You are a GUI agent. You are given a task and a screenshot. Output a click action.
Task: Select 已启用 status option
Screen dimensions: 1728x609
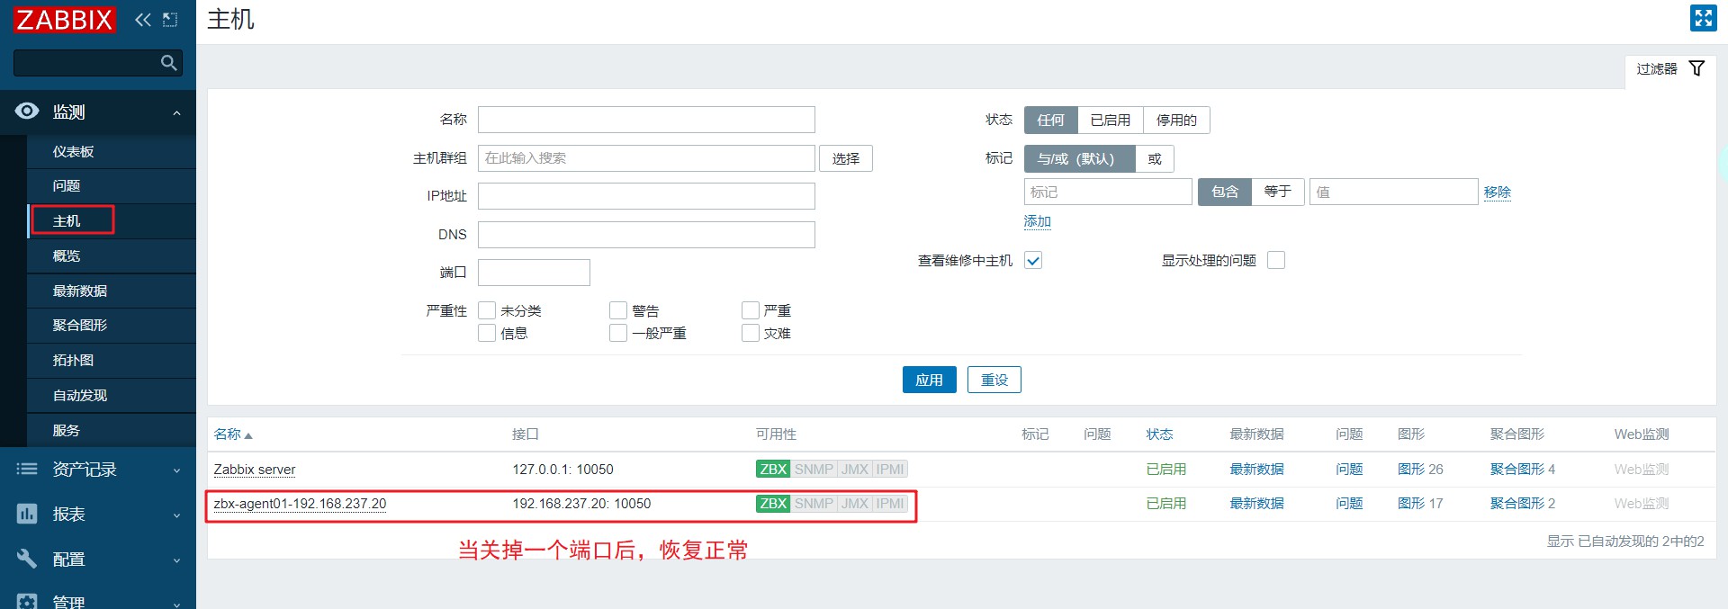[x=1110, y=120]
